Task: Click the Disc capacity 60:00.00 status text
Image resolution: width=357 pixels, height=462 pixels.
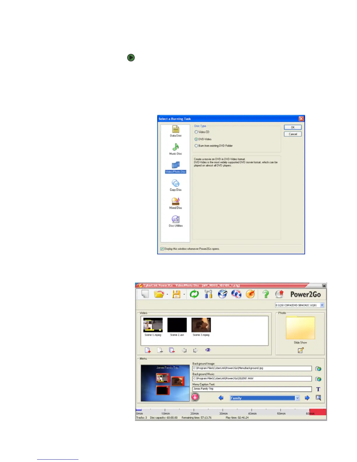Action: point(164,418)
